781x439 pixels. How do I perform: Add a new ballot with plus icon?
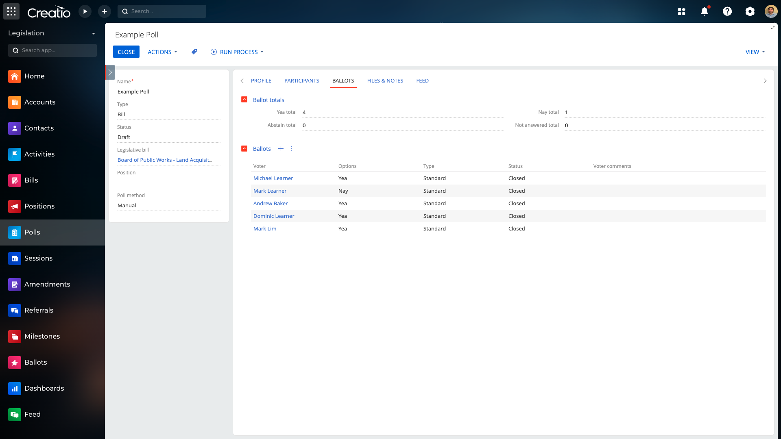point(281,149)
